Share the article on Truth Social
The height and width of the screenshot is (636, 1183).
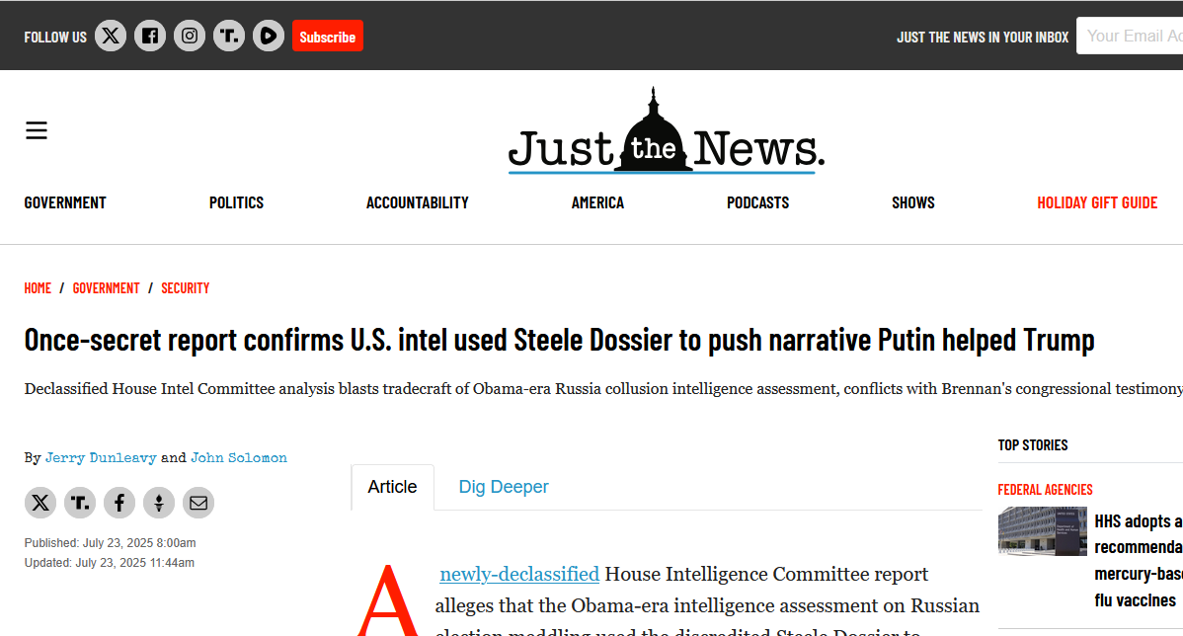80,503
